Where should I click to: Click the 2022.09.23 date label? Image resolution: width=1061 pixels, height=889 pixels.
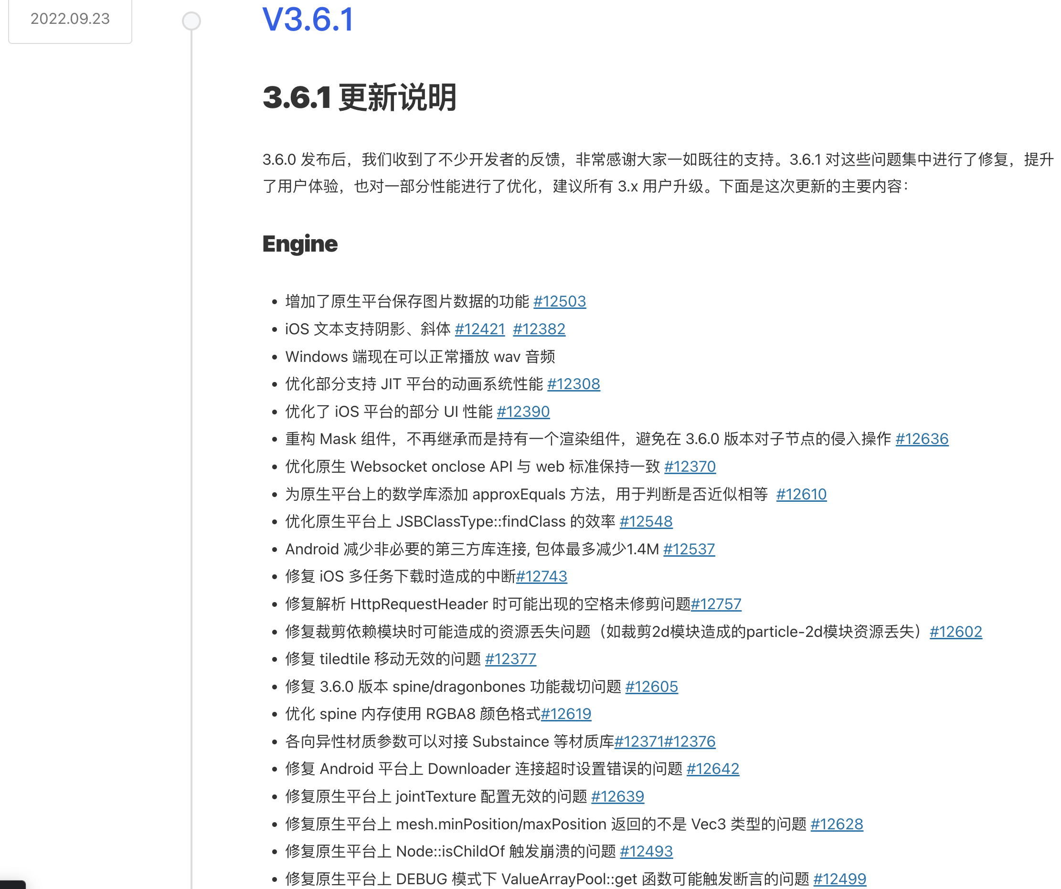[70, 19]
